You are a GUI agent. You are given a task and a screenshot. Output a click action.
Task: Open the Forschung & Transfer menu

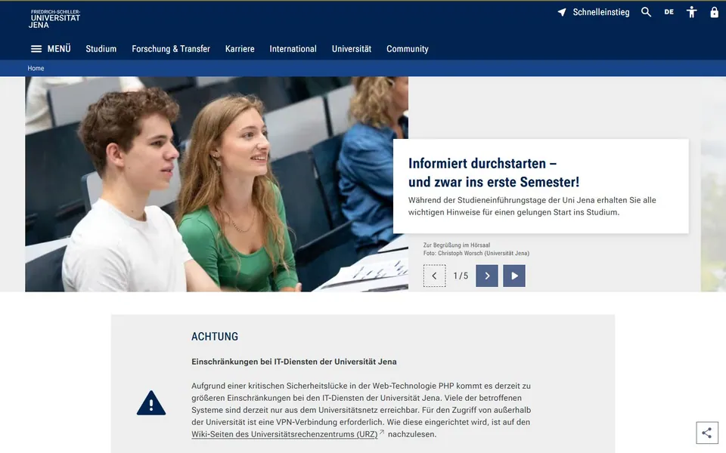click(x=171, y=49)
